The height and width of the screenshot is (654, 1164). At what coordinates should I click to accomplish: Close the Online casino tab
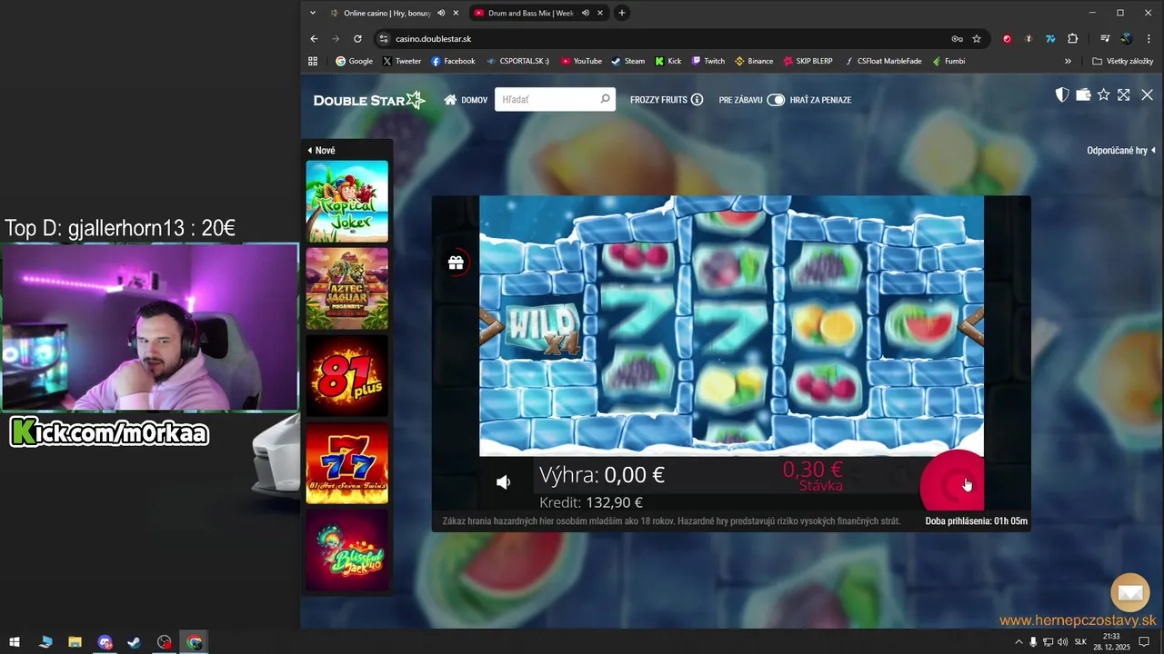pos(456,14)
